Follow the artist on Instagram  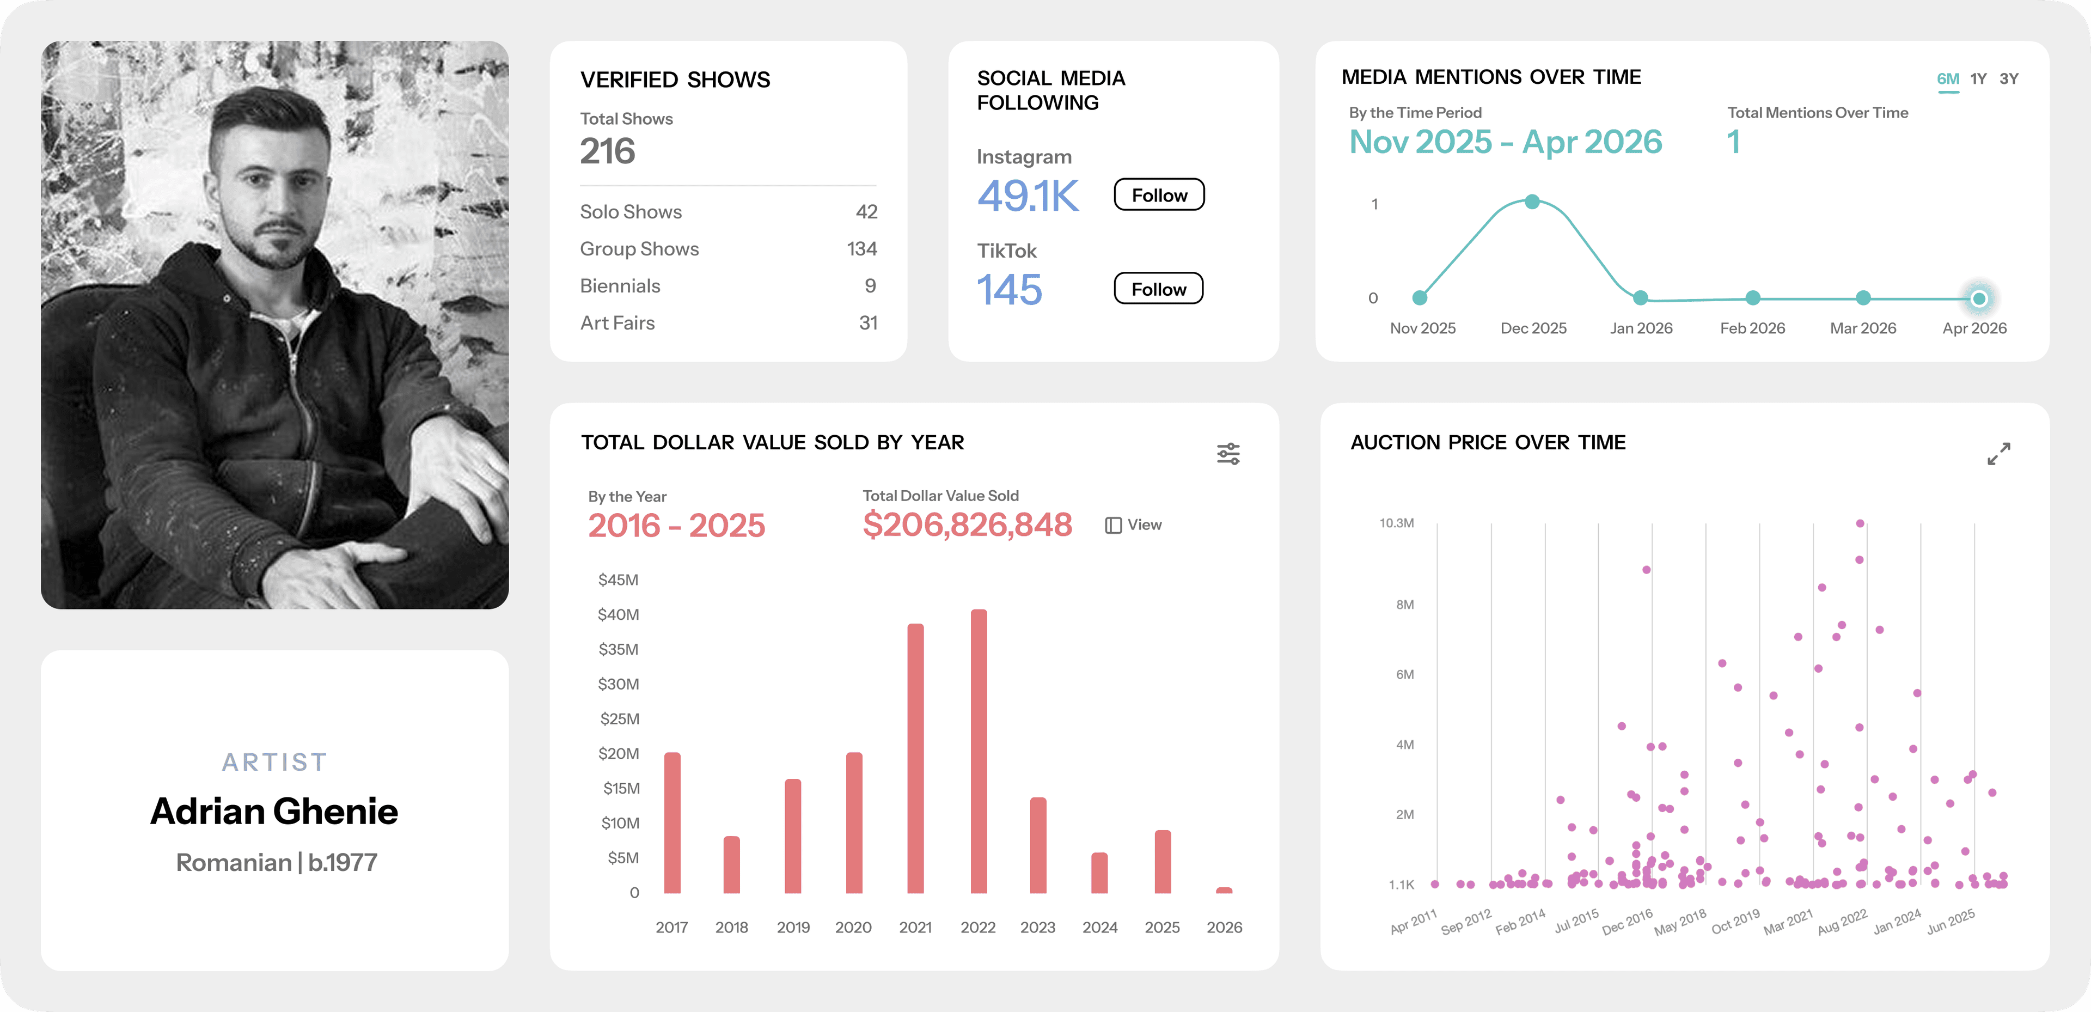tap(1158, 195)
